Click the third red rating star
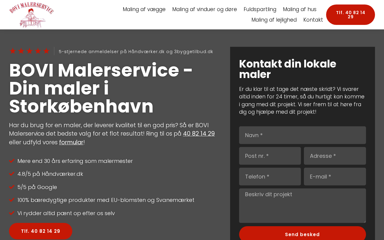Screen dimensions: 384x240 pos(29,51)
